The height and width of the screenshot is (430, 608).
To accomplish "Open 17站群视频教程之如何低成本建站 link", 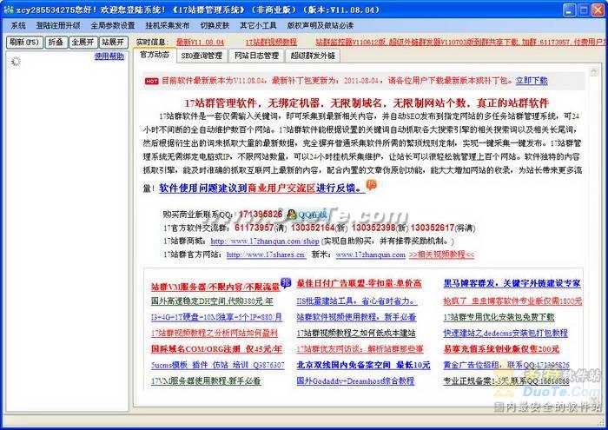I will (356, 333).
